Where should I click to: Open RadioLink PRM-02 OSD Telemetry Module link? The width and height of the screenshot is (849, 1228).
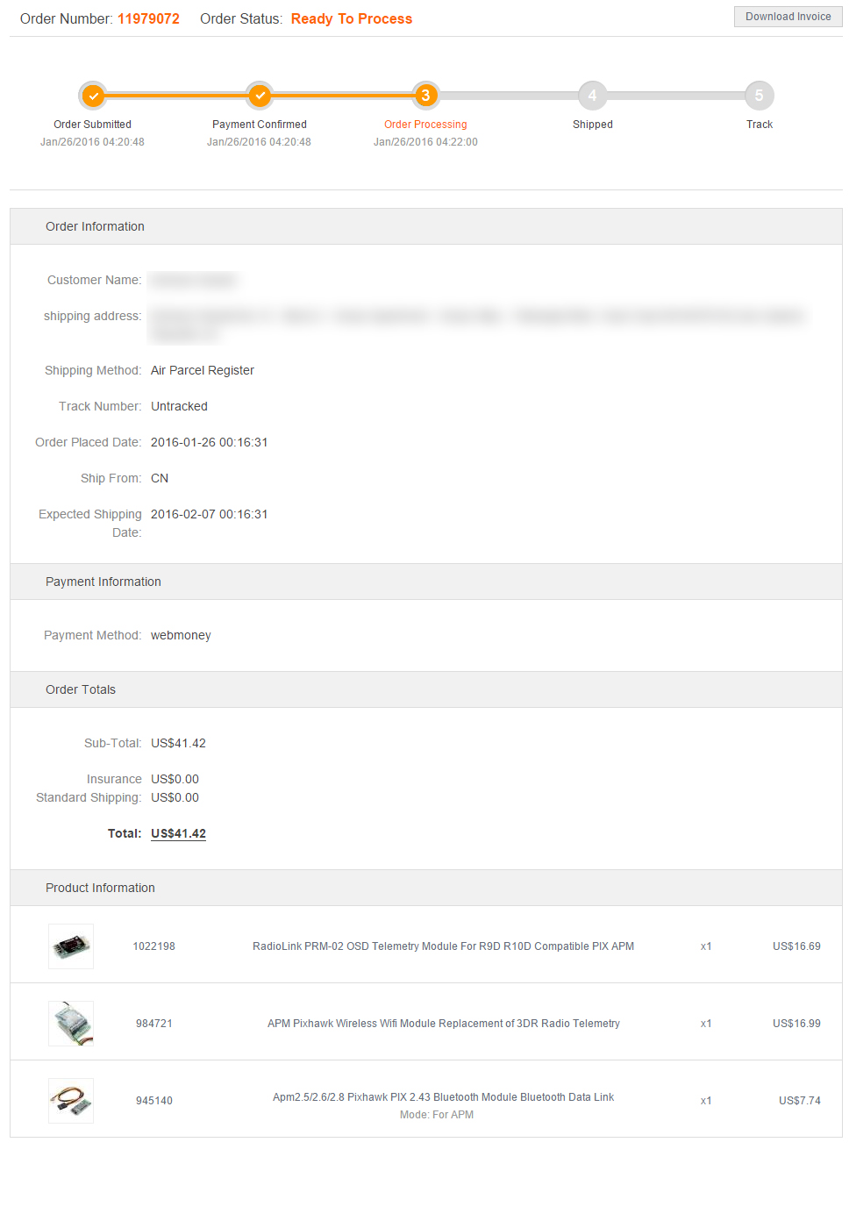[x=443, y=946]
